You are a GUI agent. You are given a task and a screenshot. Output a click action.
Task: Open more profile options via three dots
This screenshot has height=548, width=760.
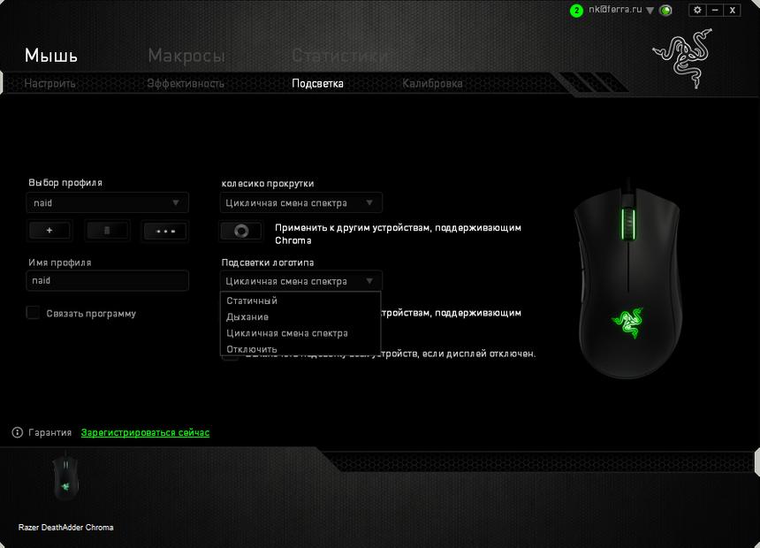point(165,231)
